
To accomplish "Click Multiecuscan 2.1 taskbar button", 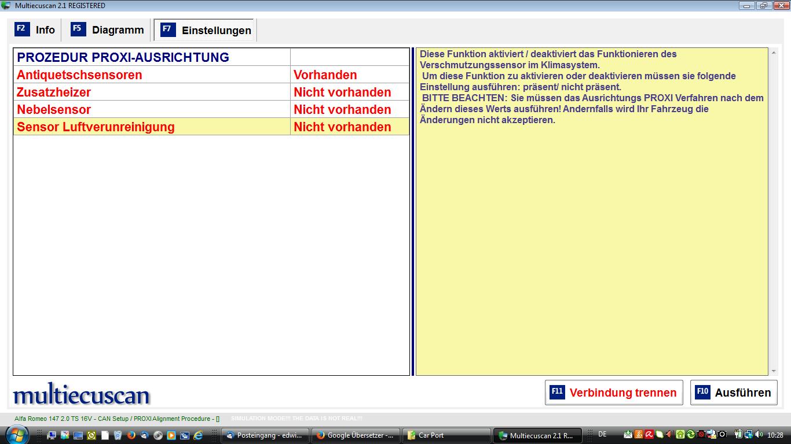I will tap(537, 435).
